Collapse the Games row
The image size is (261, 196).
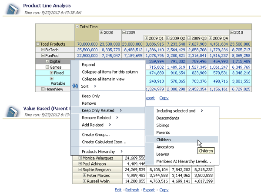coord(47,67)
